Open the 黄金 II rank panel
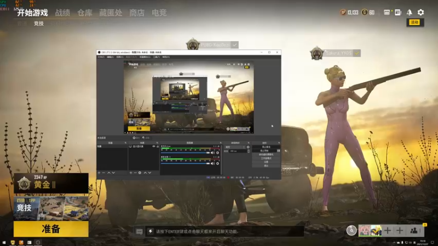Screen dimensions: 438x246 (51, 183)
